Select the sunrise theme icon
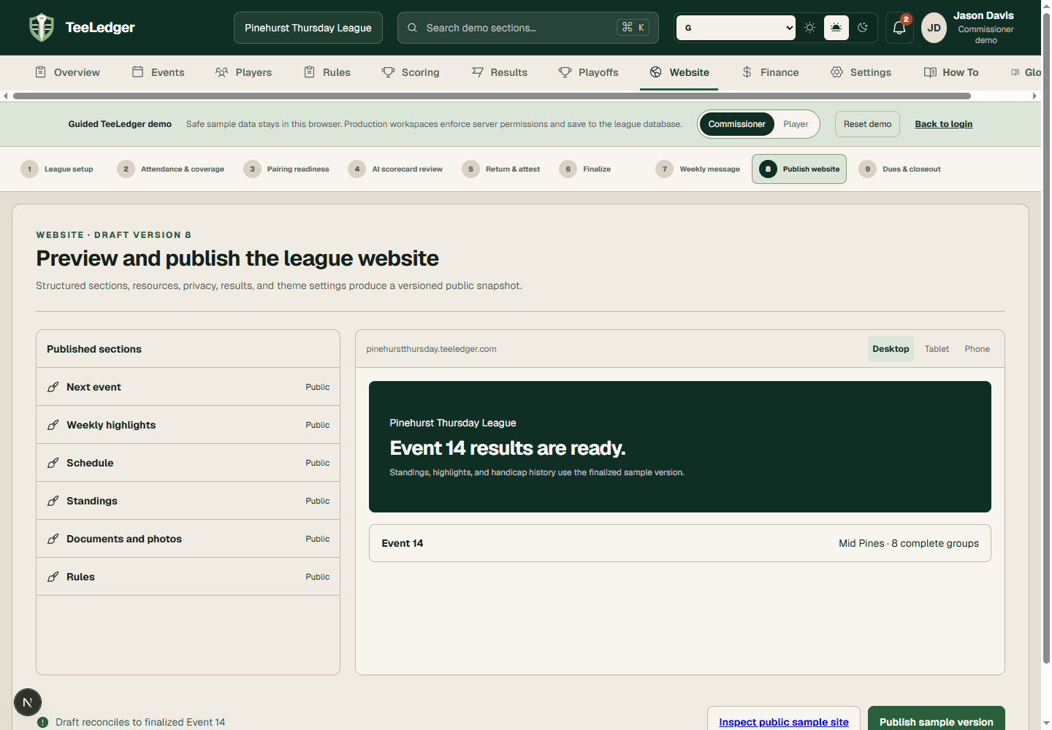 click(x=836, y=28)
